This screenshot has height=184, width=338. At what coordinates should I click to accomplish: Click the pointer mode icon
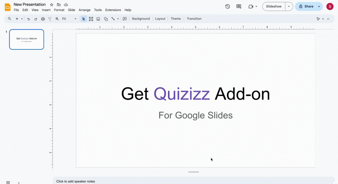tap(318, 19)
